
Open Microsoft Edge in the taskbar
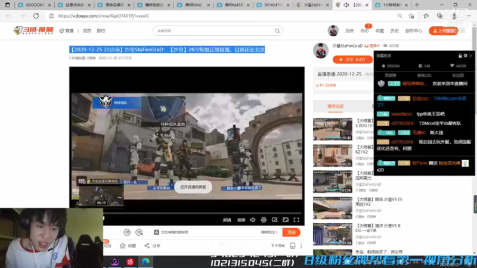[x=145, y=261]
